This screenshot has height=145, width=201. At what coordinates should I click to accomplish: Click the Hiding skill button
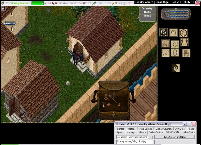(x=147, y=16)
